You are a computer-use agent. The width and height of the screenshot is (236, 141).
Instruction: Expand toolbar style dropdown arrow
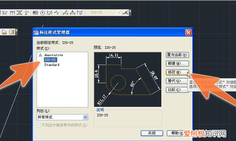click(119, 13)
